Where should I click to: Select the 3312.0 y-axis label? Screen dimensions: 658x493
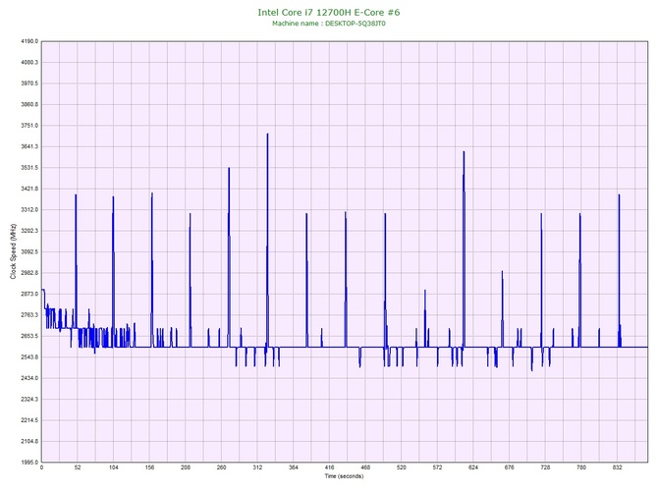(29, 210)
